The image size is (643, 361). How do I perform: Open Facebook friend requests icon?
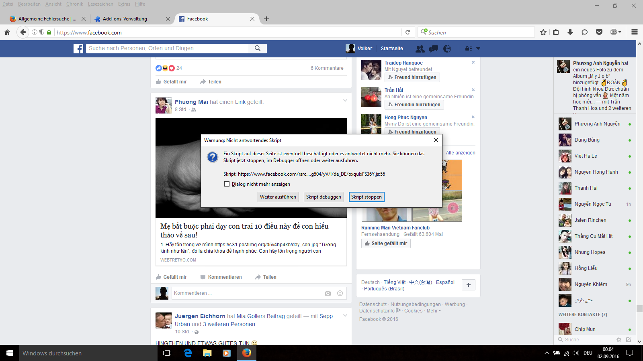pos(420,49)
